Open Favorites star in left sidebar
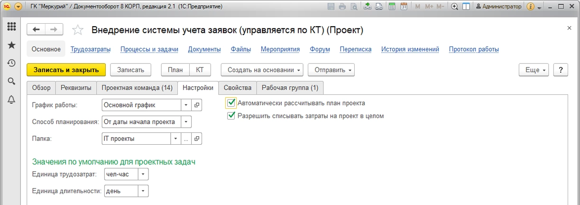Viewport: 580px width, 205px height. [x=11, y=45]
